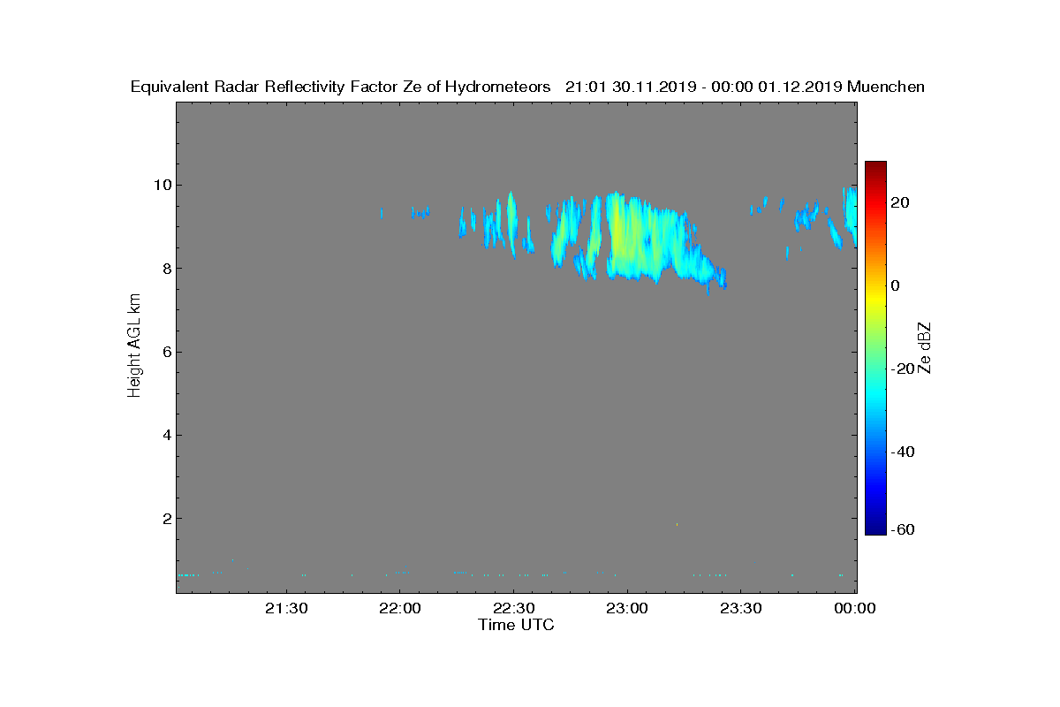This screenshot has height=707, width=1060.
Task: Click the 00:00 time tick label
Action: (854, 609)
